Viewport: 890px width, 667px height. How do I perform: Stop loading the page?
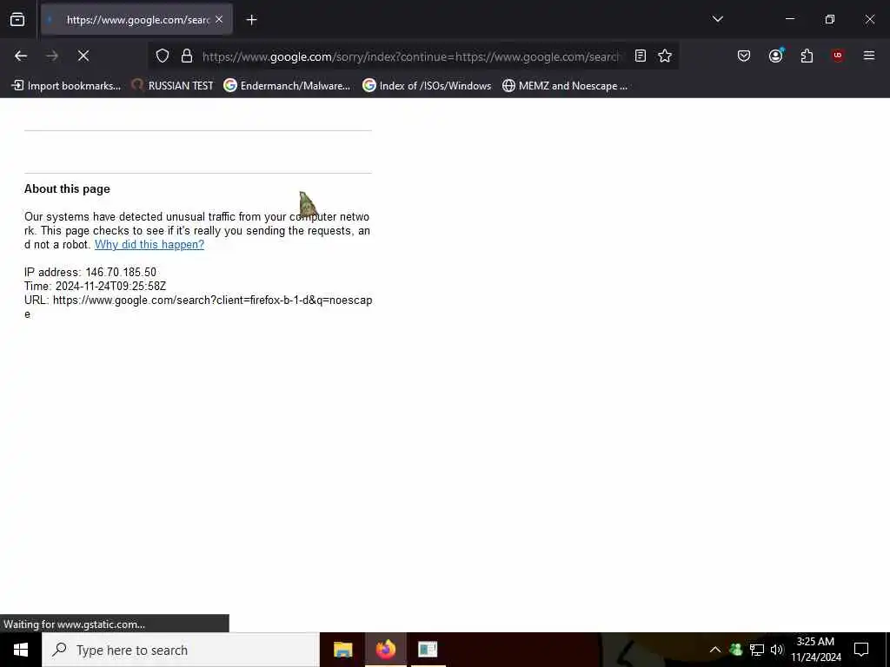click(83, 56)
